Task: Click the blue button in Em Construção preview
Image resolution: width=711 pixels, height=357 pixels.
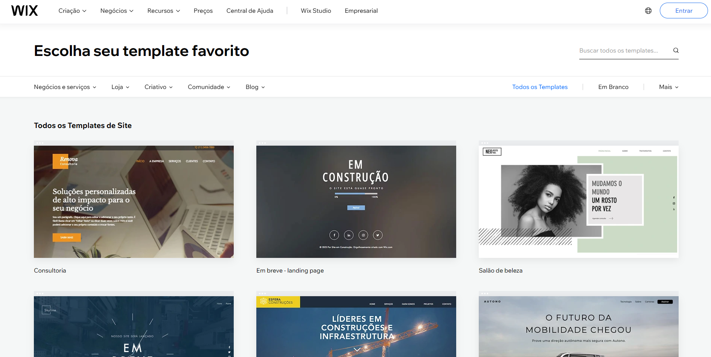Action: pyautogui.click(x=356, y=208)
